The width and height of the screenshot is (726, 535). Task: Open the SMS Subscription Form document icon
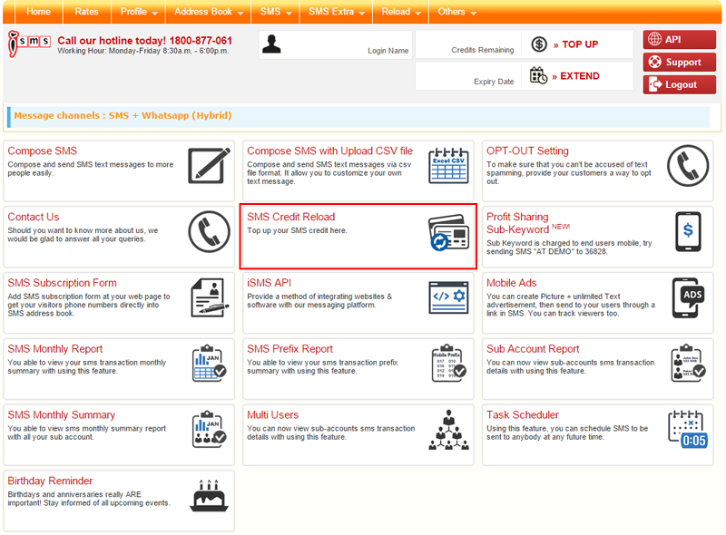210,297
